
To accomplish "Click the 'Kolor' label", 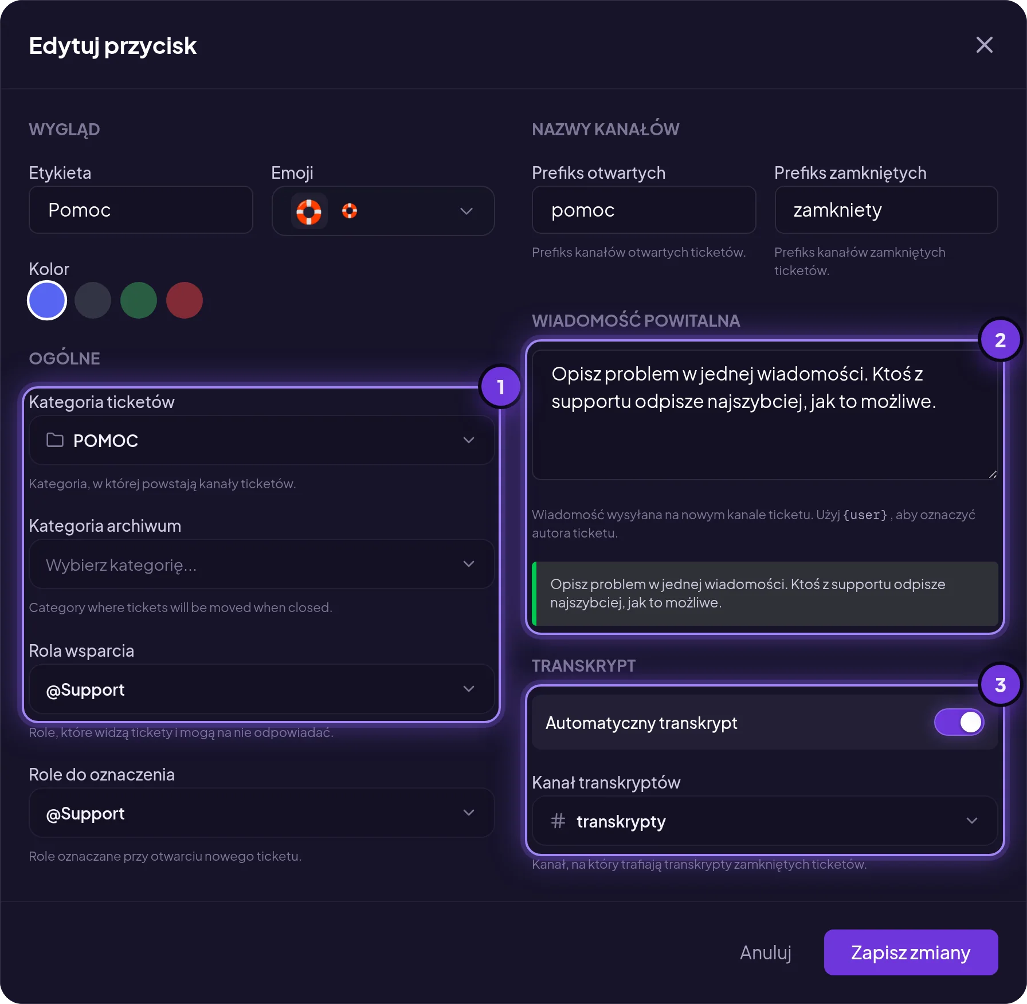I will pos(49,269).
